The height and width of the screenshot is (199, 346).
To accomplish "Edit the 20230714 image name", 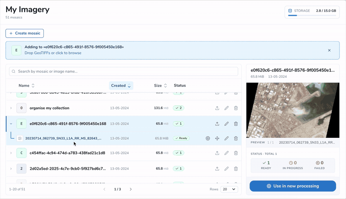I will point(226,138).
